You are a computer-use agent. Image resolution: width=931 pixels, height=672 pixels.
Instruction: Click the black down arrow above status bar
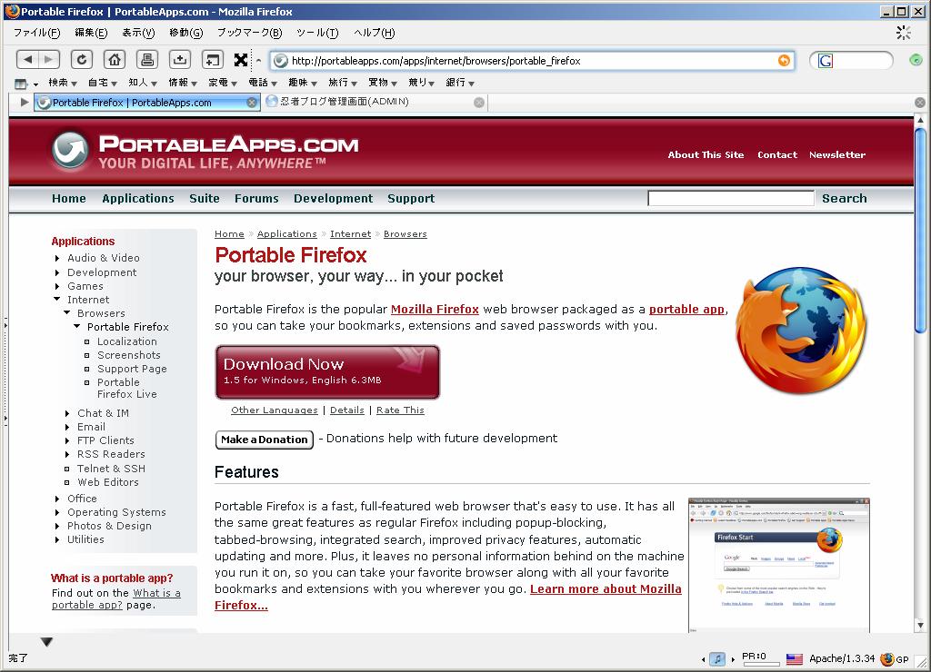tap(47, 642)
